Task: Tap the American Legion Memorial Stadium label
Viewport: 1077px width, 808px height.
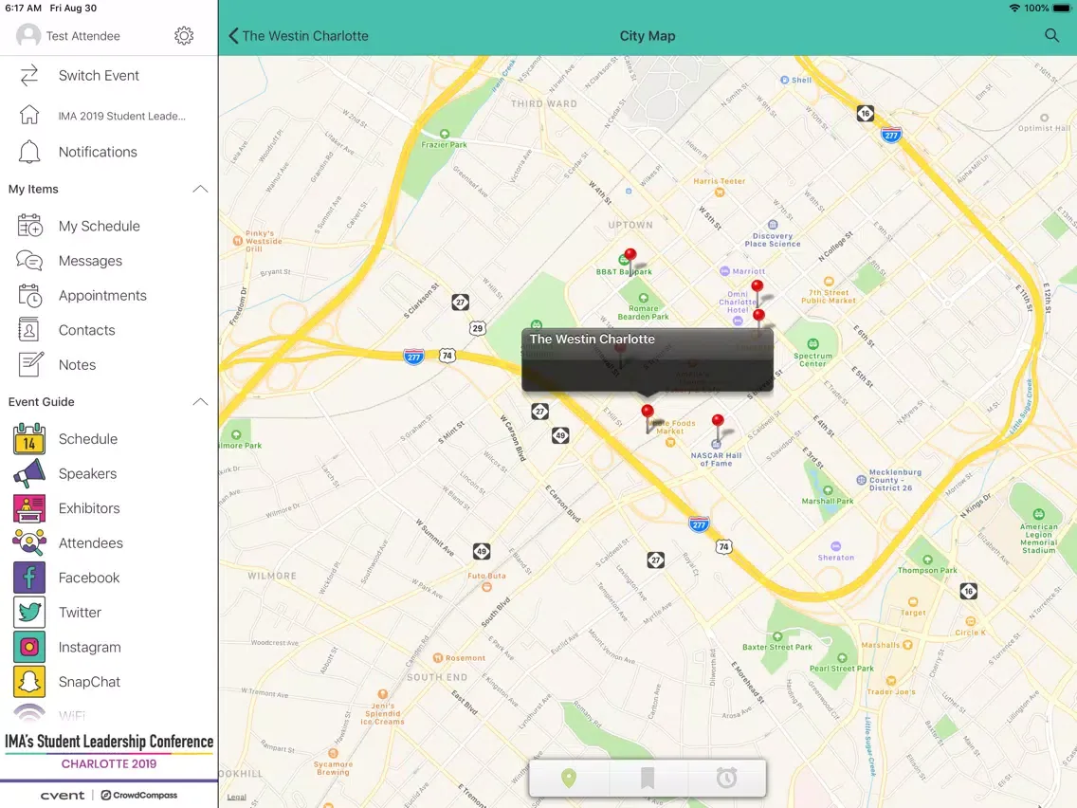Action: tap(1038, 538)
